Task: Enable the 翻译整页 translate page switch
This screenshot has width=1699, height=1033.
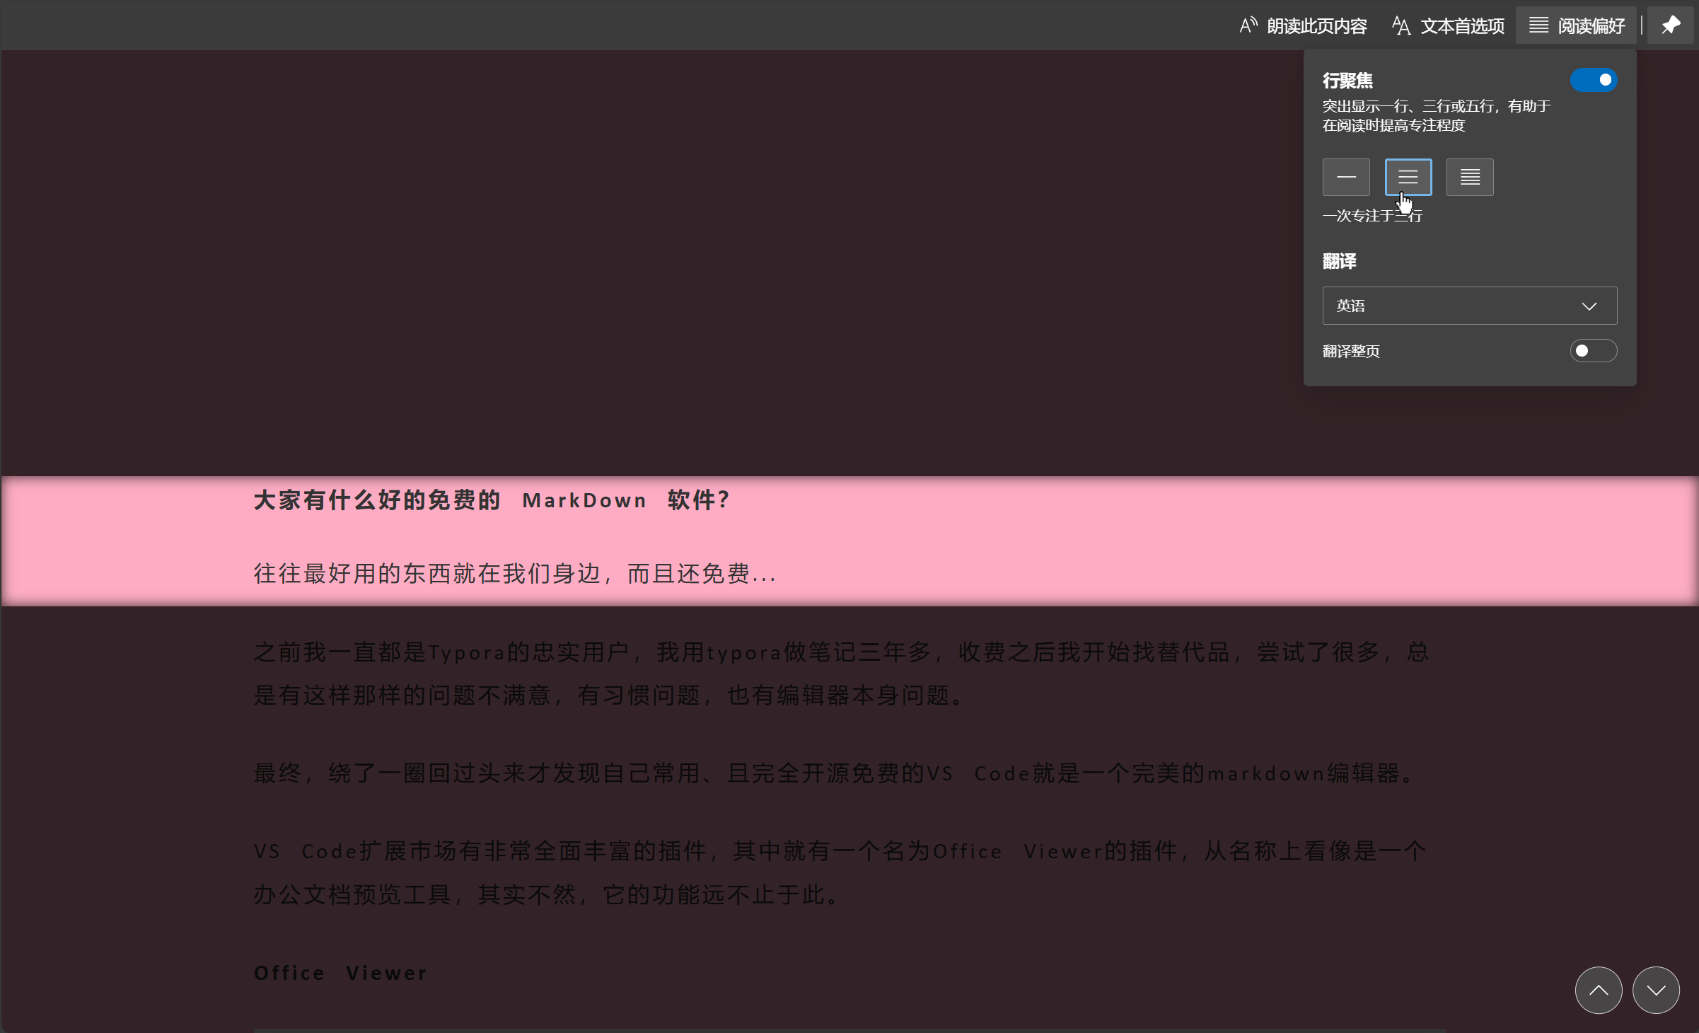Action: point(1593,351)
